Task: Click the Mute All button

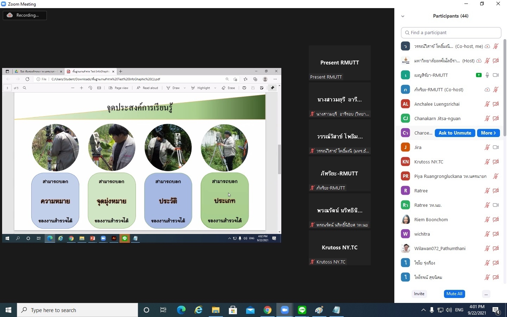Action: click(x=454, y=294)
